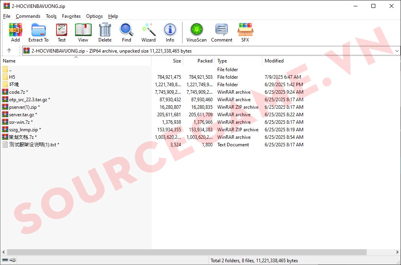Select code.7z archive file
Screen dimensions: 401x265
coord(18,92)
